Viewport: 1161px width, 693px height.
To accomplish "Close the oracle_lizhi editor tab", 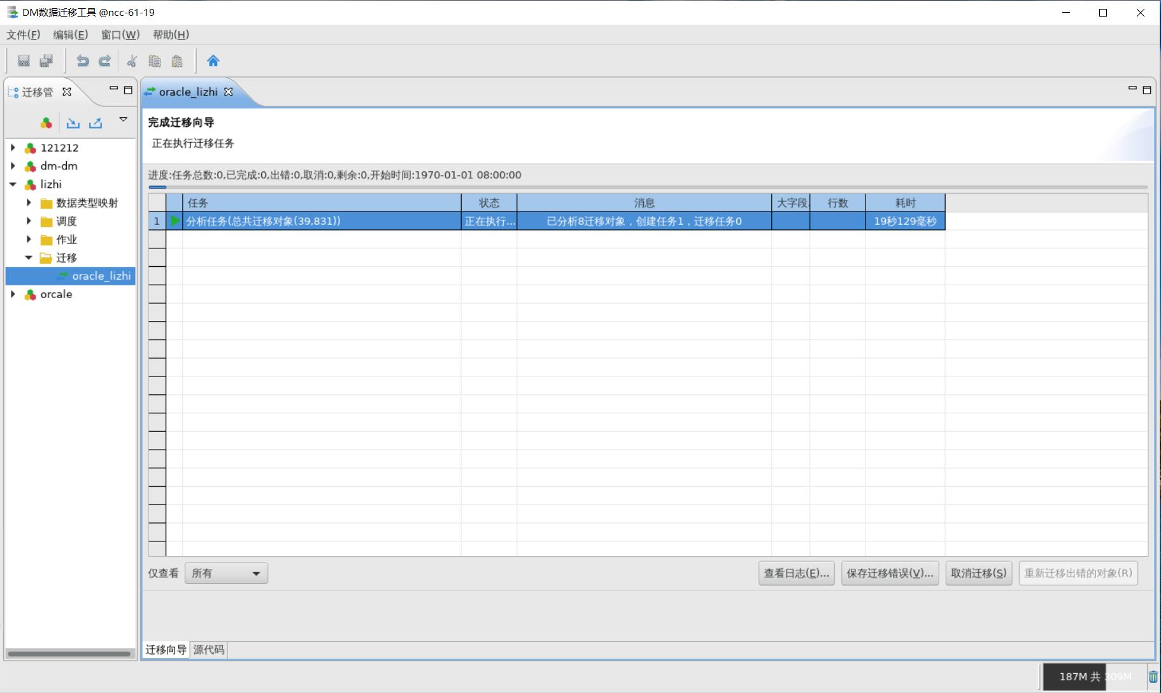I will click(x=228, y=92).
